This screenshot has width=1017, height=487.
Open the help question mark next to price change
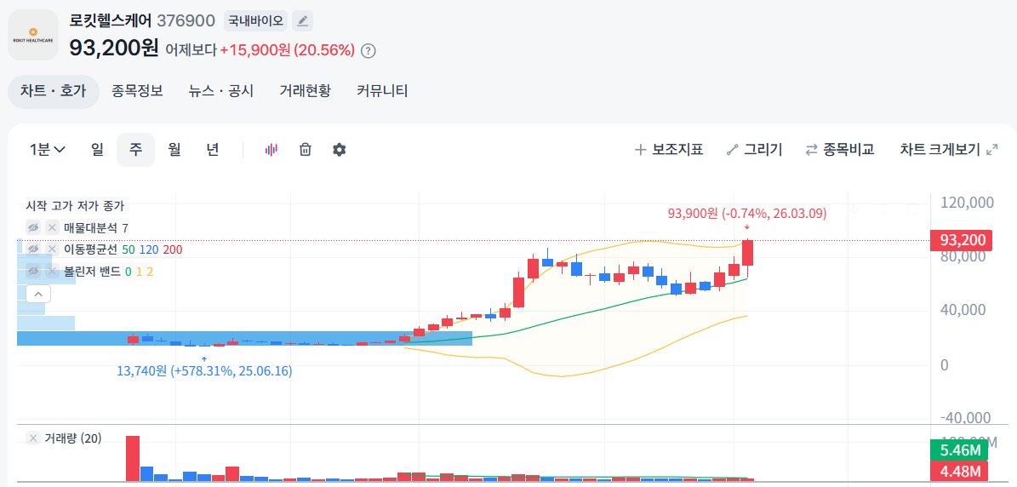tap(368, 50)
